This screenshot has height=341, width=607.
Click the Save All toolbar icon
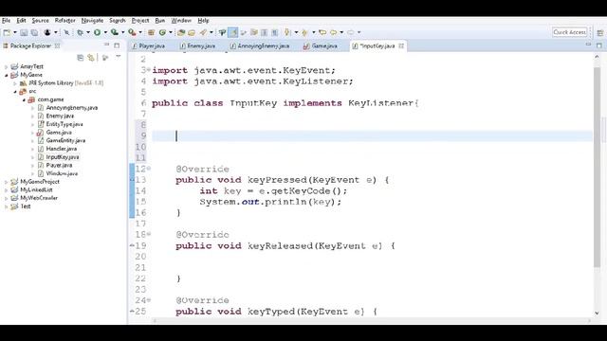(34, 32)
